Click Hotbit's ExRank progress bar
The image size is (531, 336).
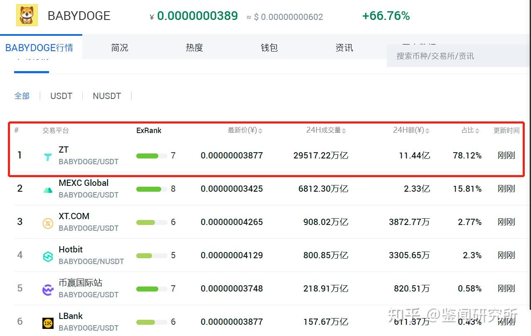pos(152,256)
